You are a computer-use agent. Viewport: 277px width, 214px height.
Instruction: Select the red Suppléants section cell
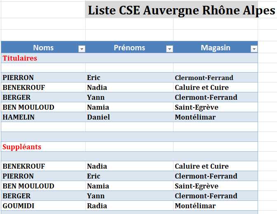pos(22,147)
